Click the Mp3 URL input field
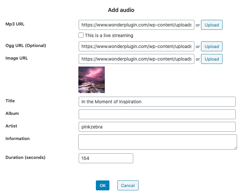Viewport: 243px width, 194px height. tap(136, 25)
